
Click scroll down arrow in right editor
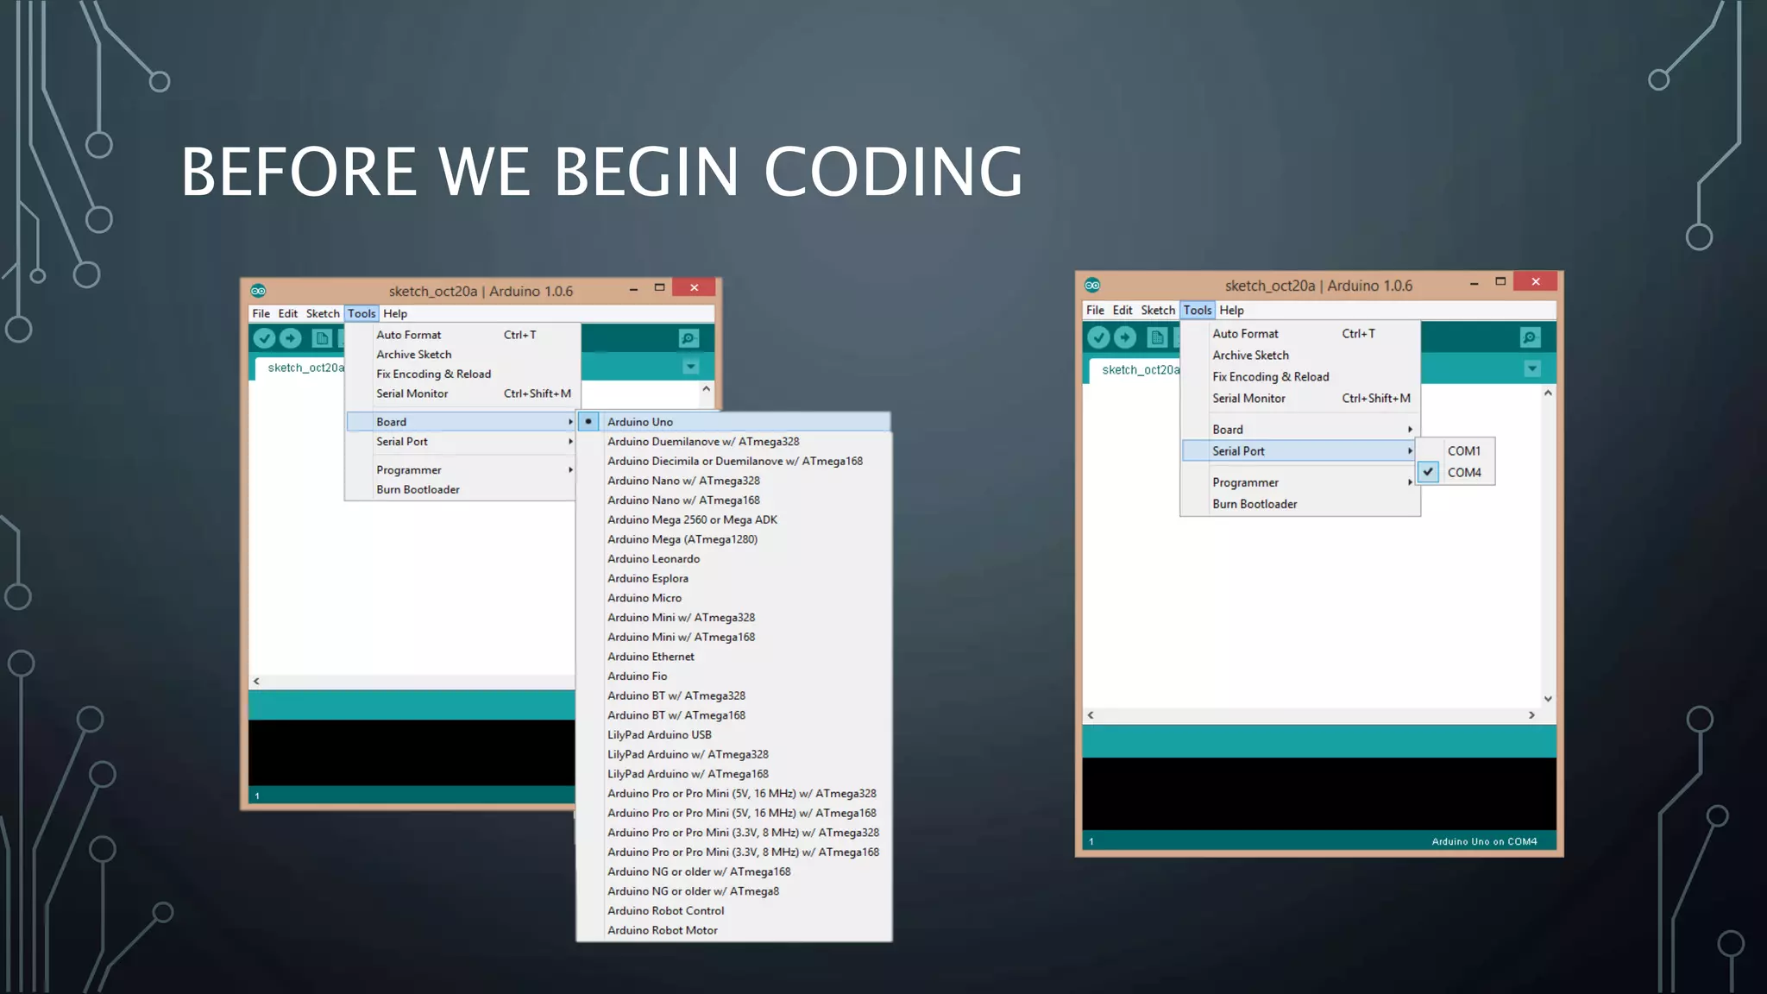click(1548, 699)
